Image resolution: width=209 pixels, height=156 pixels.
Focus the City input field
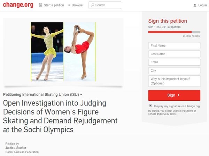174,71
